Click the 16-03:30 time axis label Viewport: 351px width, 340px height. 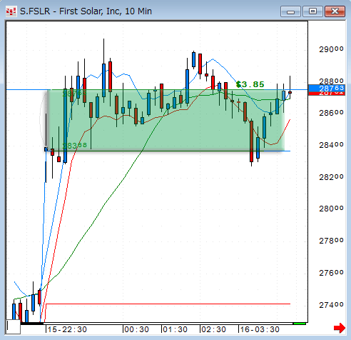(260, 329)
